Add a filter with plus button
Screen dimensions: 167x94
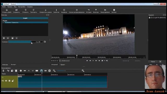point(4,38)
